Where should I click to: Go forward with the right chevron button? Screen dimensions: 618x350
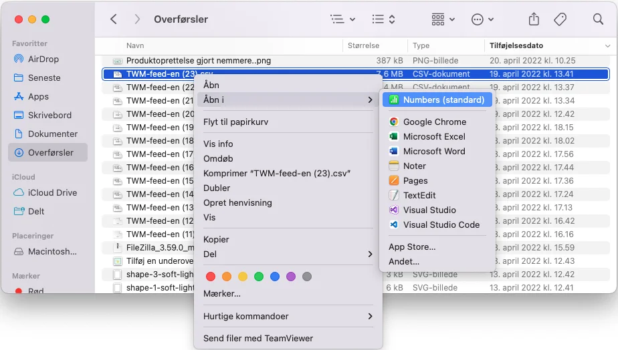(136, 19)
